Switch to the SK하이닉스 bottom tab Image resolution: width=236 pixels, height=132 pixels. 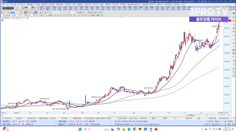click(9, 118)
